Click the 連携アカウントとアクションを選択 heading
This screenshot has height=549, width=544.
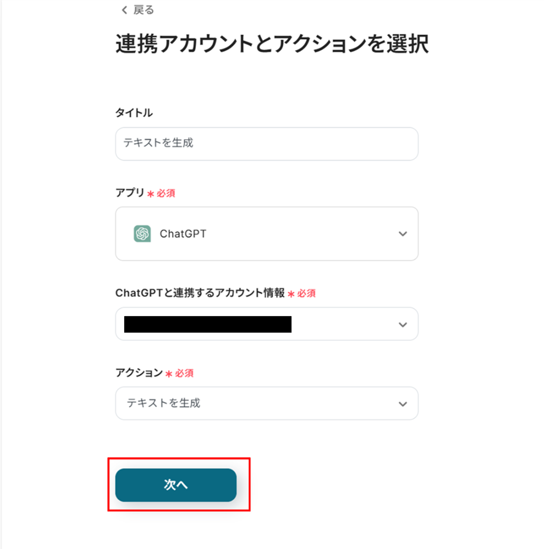(x=272, y=44)
